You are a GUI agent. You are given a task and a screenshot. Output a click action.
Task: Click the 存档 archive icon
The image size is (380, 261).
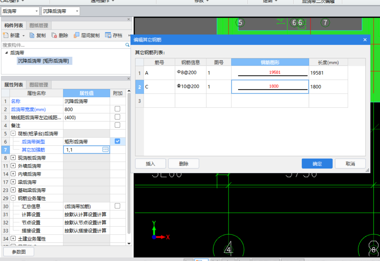point(108,35)
